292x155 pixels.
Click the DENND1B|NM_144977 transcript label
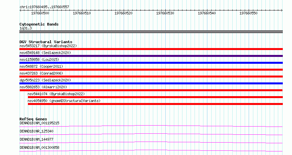coord(36,139)
